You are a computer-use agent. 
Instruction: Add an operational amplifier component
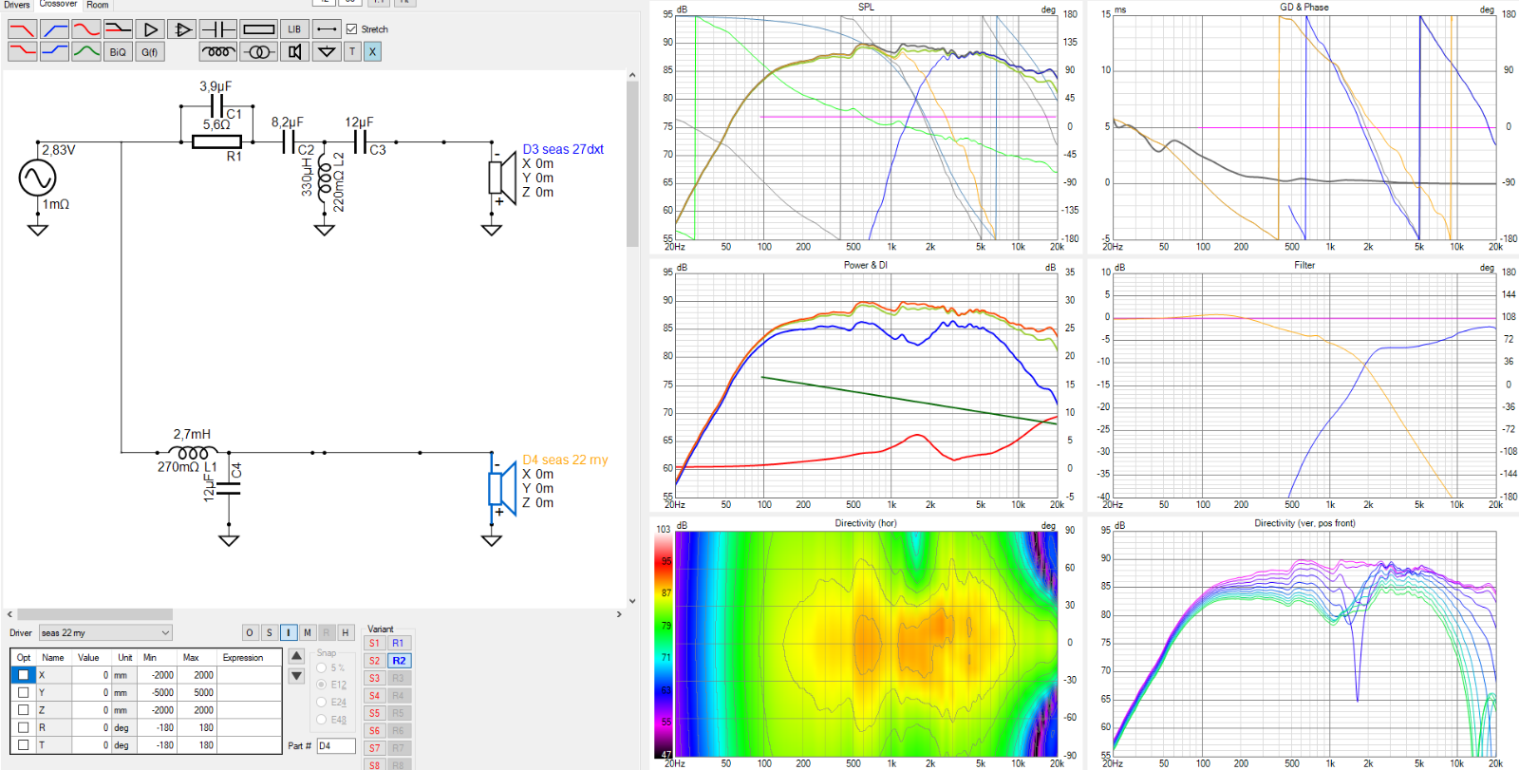click(x=182, y=29)
